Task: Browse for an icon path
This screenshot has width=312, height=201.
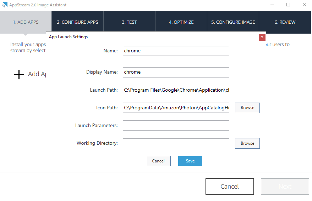Action: point(247,108)
